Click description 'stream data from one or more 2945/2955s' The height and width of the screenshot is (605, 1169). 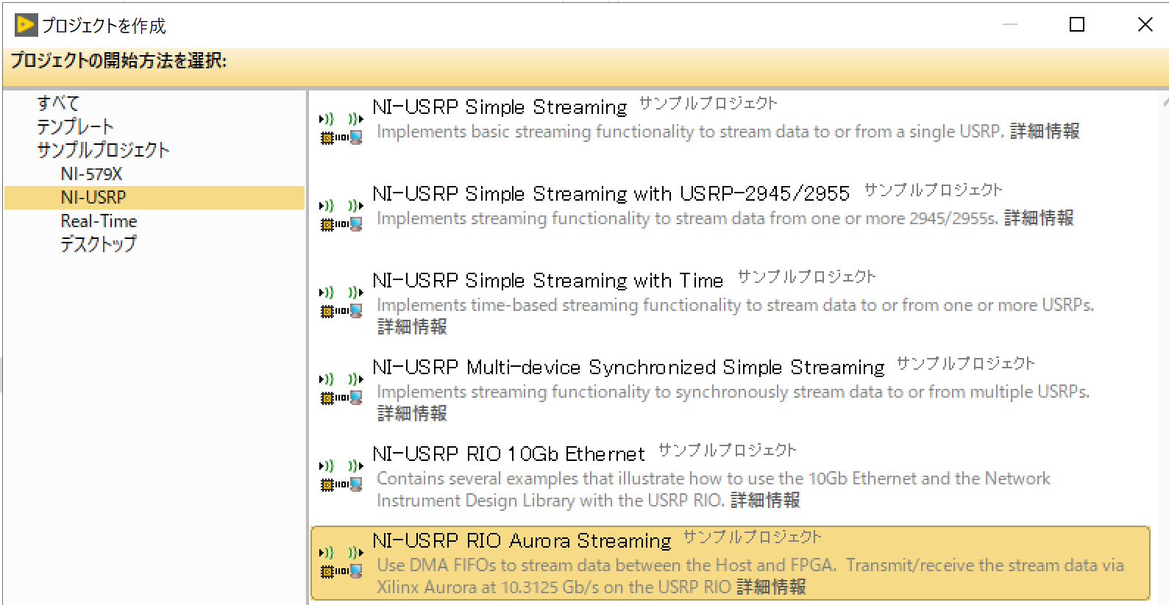point(688,218)
